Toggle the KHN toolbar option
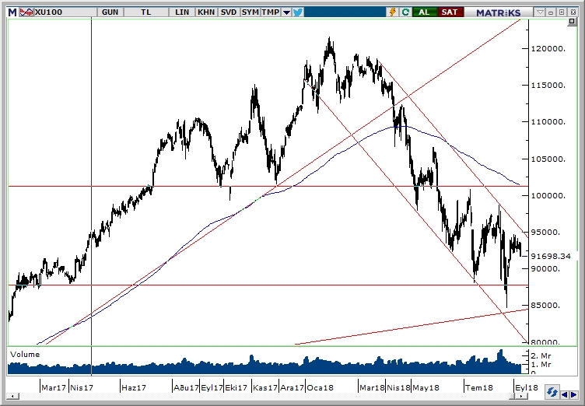 (x=206, y=12)
